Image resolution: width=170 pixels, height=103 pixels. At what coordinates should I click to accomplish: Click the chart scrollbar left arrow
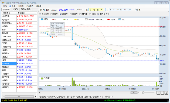click(x=40, y=93)
